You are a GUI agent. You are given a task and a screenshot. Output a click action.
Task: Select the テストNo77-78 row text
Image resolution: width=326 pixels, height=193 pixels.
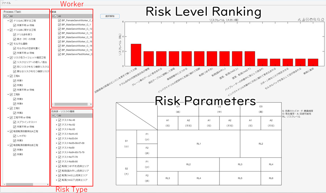[70, 157]
